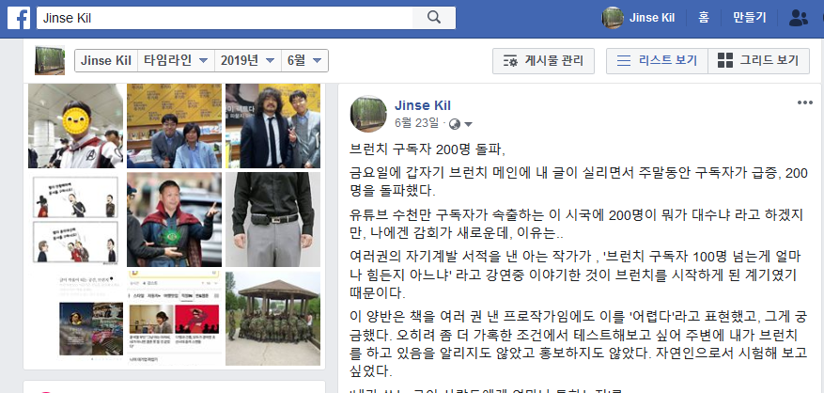Click the Jinse Kil avatar in top bar

(613, 18)
